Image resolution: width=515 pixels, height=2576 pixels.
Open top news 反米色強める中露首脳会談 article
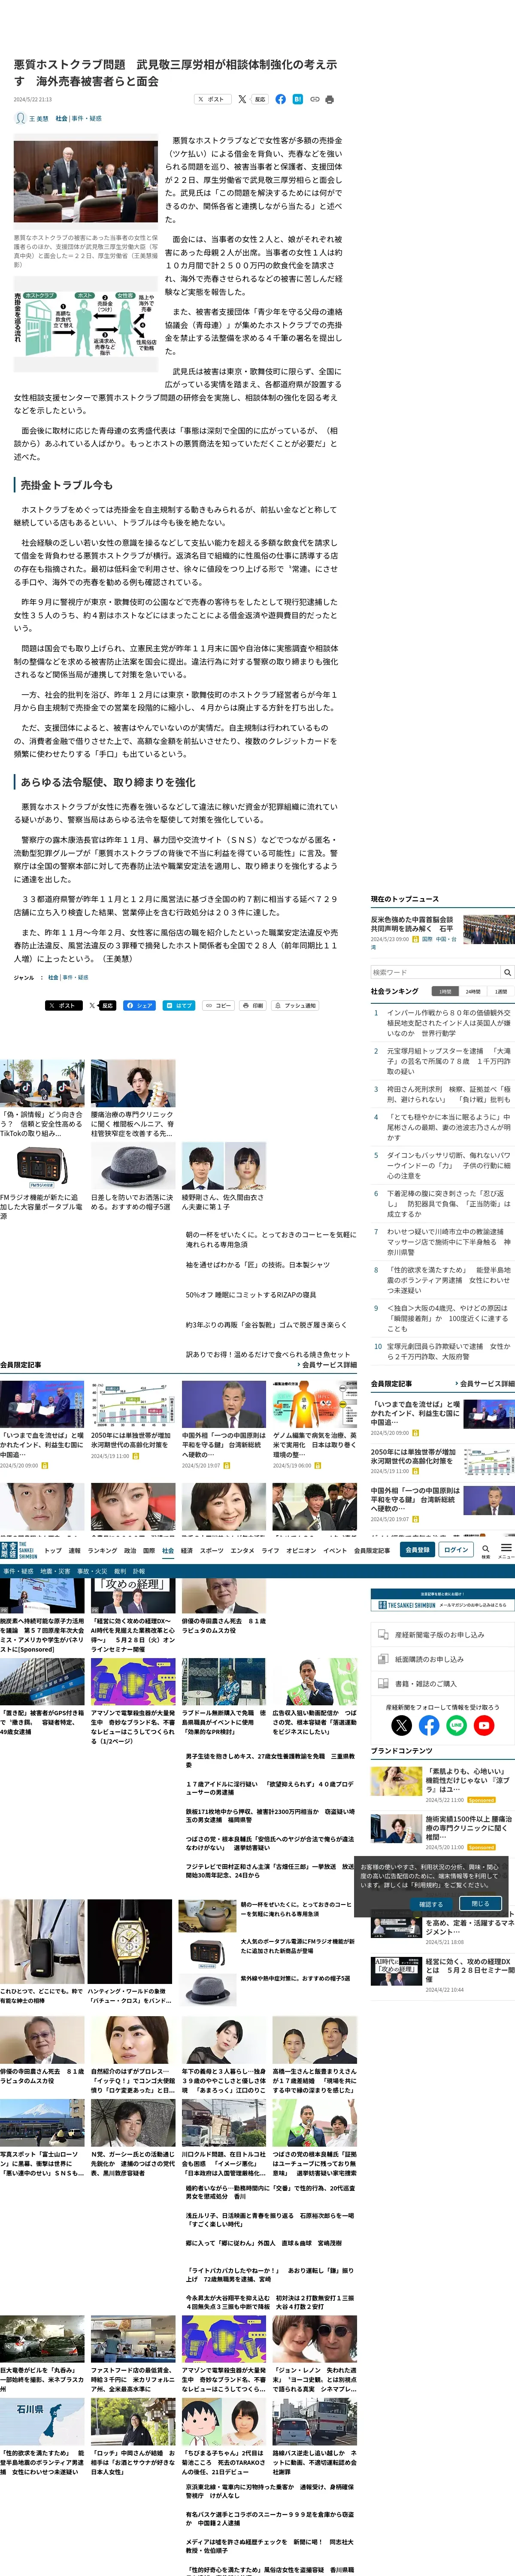point(412,923)
